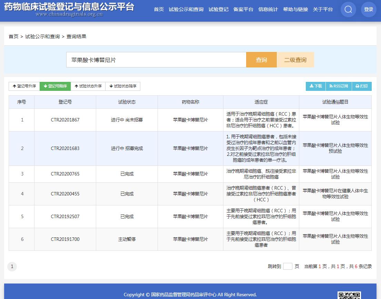
Task: Open 帮助与链接 navigation item
Action: click(x=295, y=9)
